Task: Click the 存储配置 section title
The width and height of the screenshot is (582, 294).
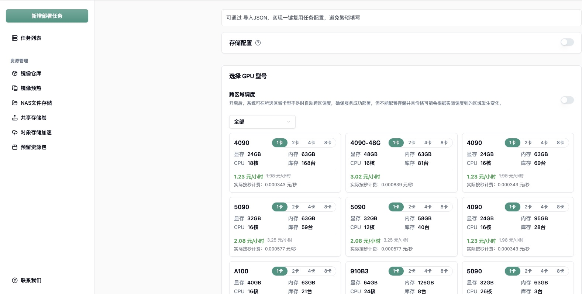Action: [241, 43]
